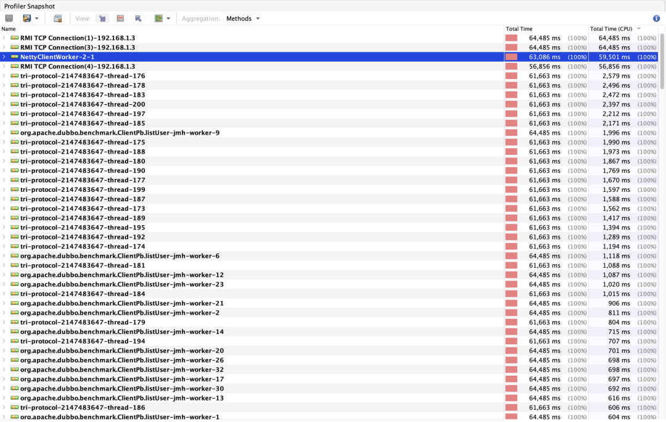
Task: Click Total Time bar for tri-protocol thread-180
Action: [x=511, y=161]
